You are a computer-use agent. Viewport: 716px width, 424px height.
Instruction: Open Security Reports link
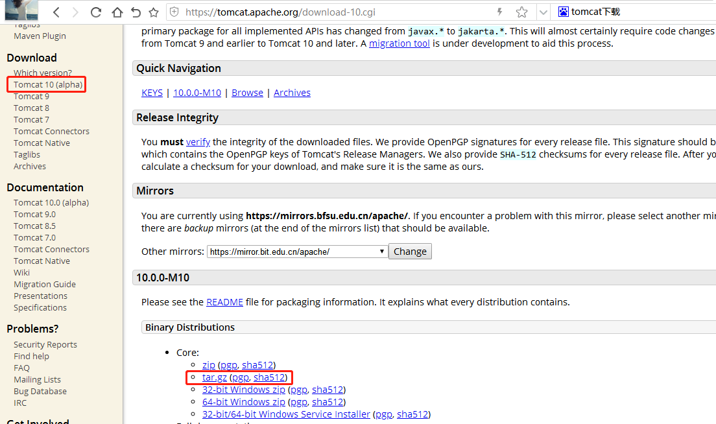click(45, 345)
